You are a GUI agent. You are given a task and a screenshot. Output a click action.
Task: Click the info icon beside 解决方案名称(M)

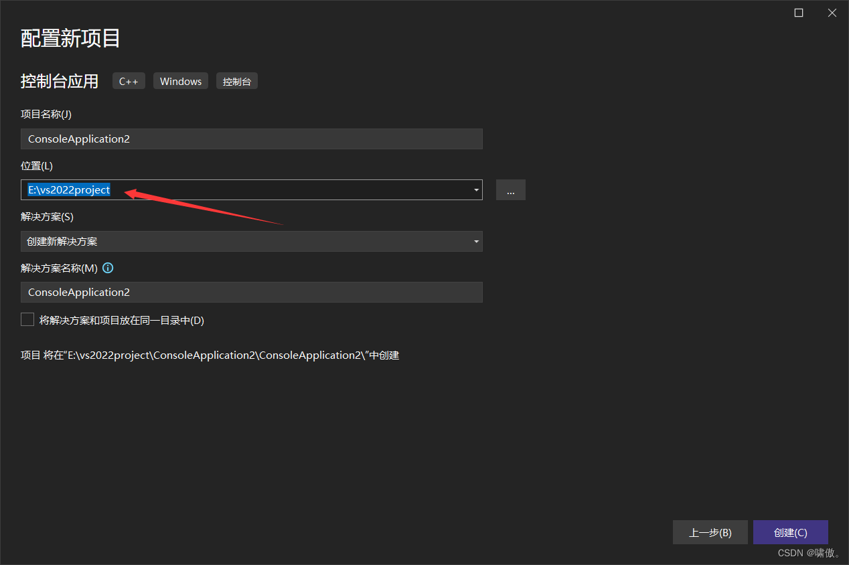pyautogui.click(x=108, y=268)
